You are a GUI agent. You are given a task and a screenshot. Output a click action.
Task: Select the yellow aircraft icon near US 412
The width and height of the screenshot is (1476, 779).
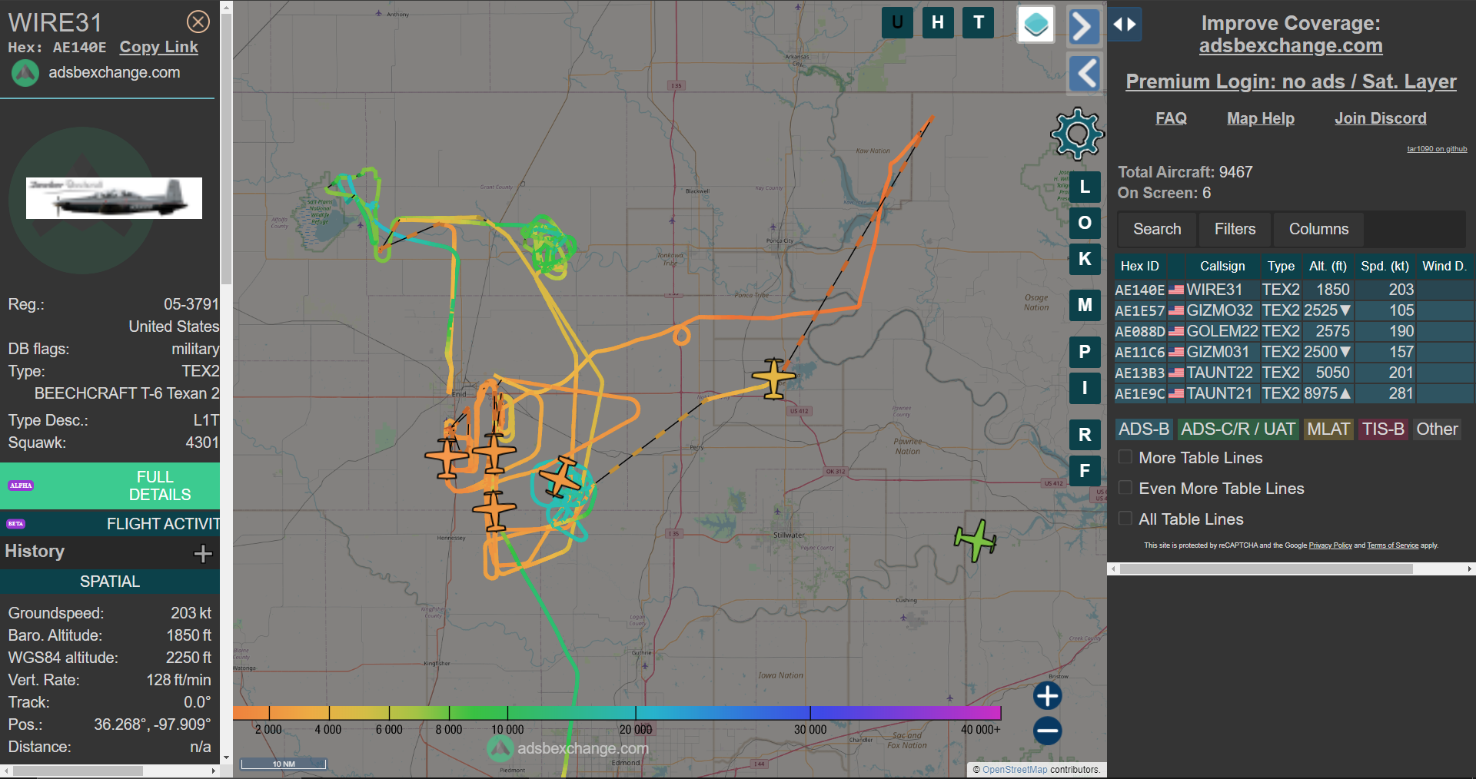[773, 378]
